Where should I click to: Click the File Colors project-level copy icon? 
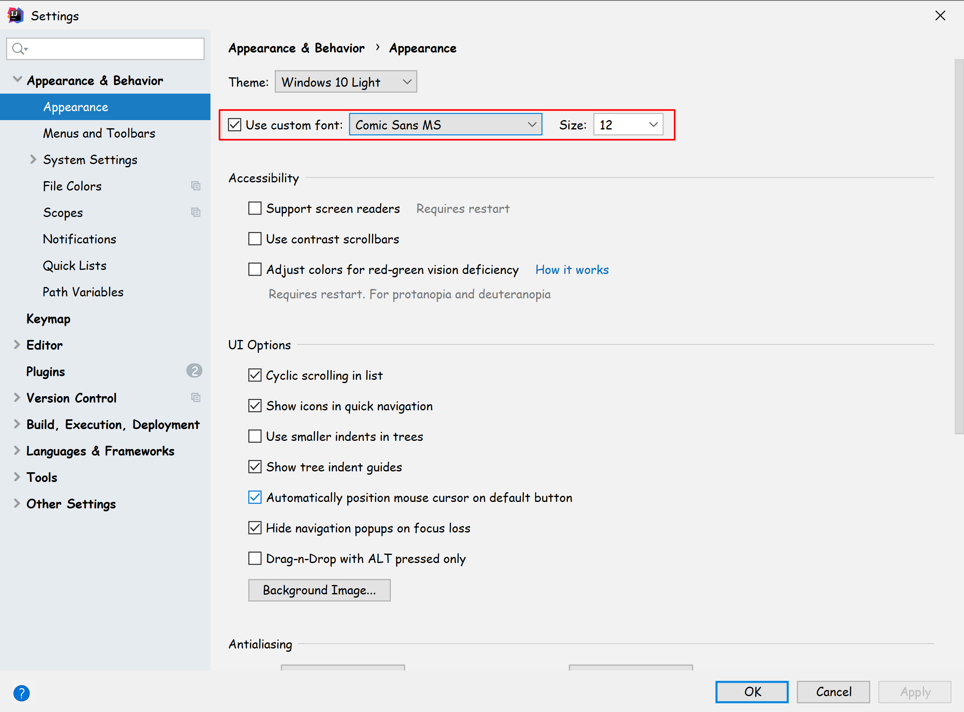tap(196, 186)
